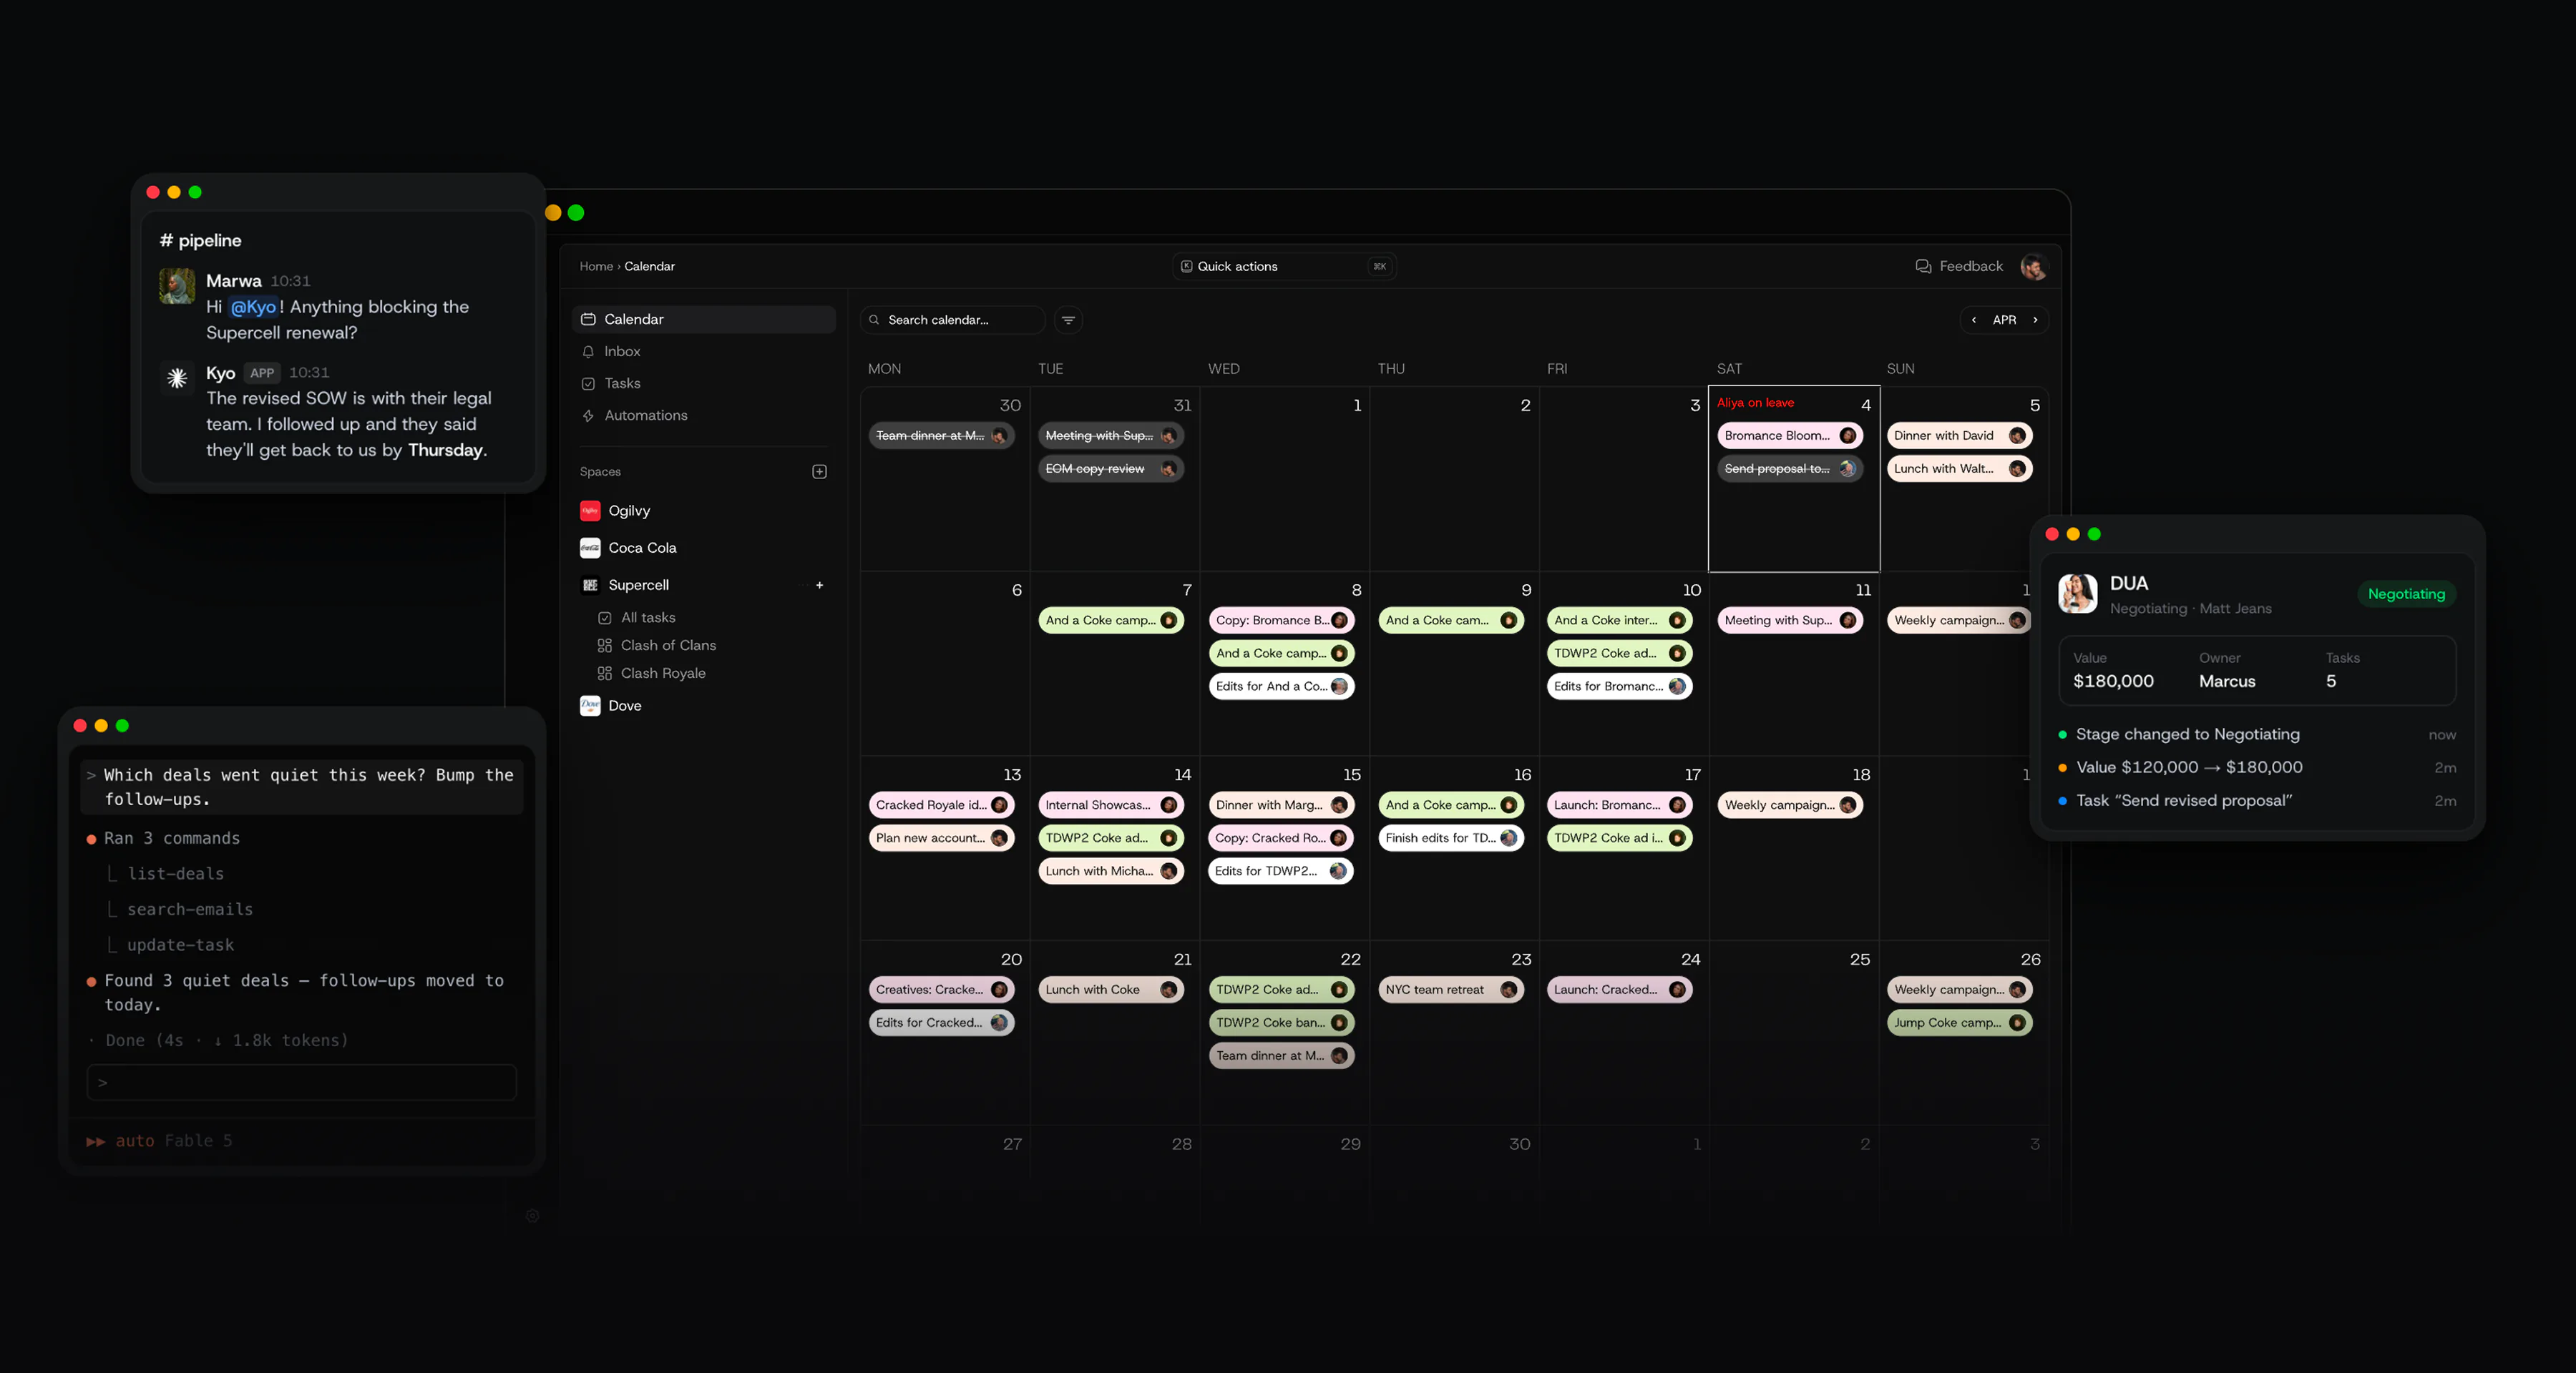Click the Tasks checkmark icon
Image resolution: width=2576 pixels, height=1373 pixels.
coord(588,383)
